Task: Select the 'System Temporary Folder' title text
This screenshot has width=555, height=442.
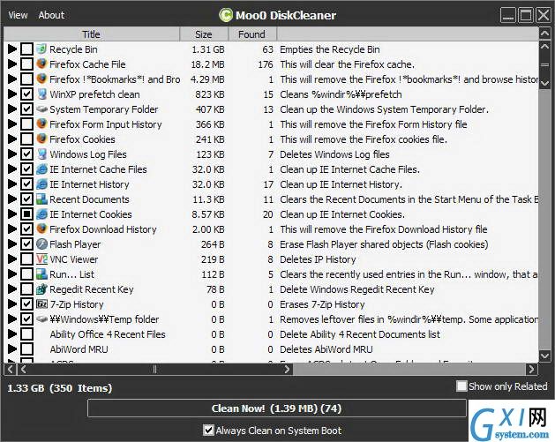Action: [x=104, y=109]
